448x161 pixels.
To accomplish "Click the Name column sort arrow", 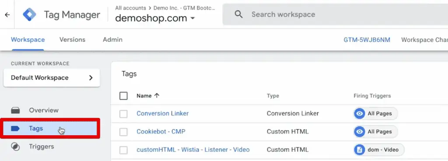I will pos(157,96).
